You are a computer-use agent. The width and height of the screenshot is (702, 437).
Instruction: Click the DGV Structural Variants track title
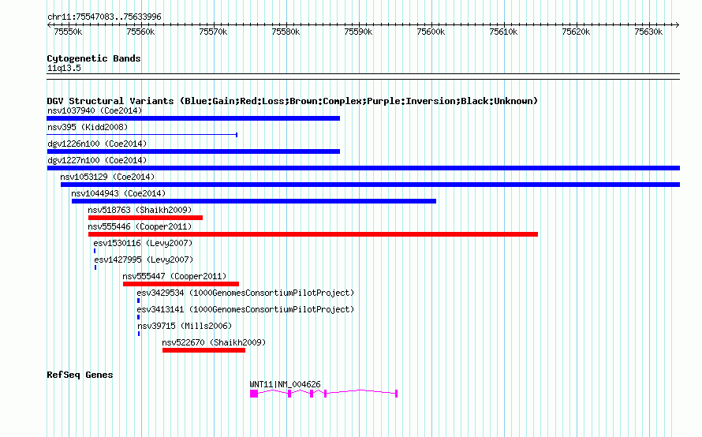(x=293, y=101)
